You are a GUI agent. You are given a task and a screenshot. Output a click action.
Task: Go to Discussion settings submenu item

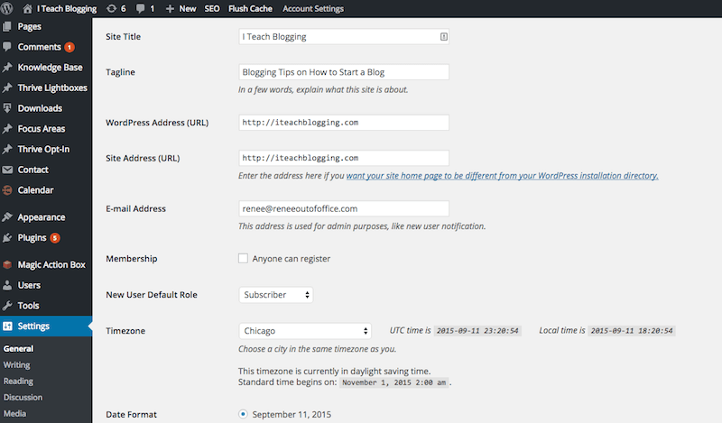pyautogui.click(x=23, y=397)
